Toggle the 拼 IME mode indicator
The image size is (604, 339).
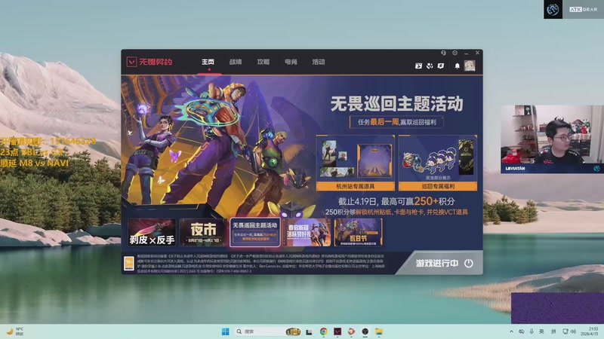553,331
